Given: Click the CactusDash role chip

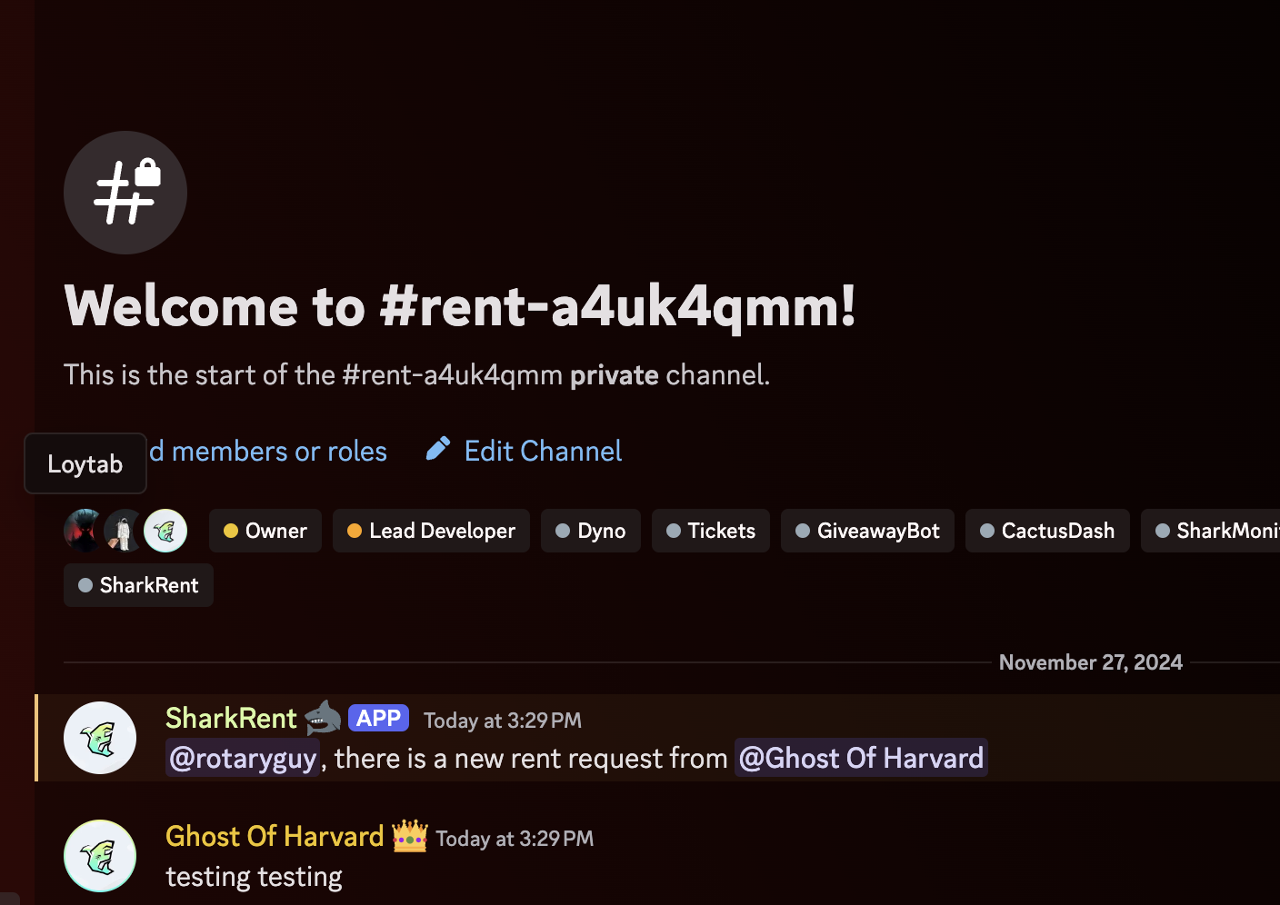Looking at the screenshot, I should point(1047,531).
